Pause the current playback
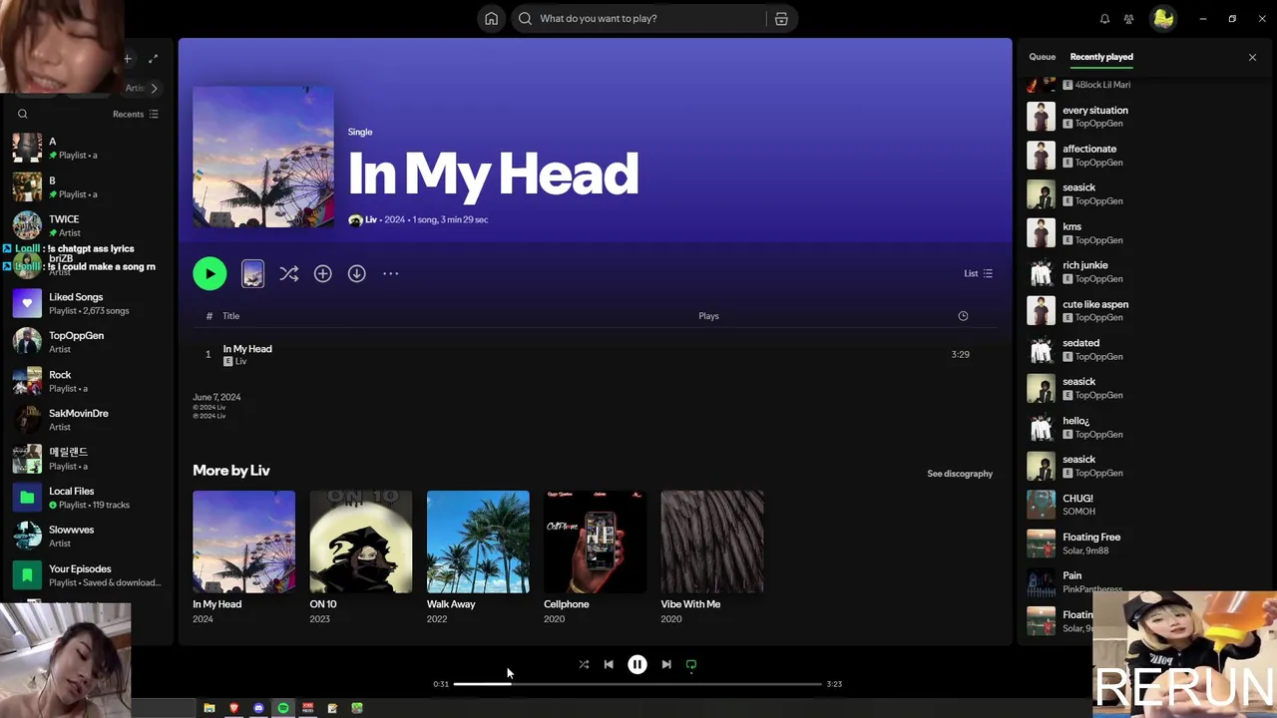Screen dimensions: 1277x718 (637, 664)
